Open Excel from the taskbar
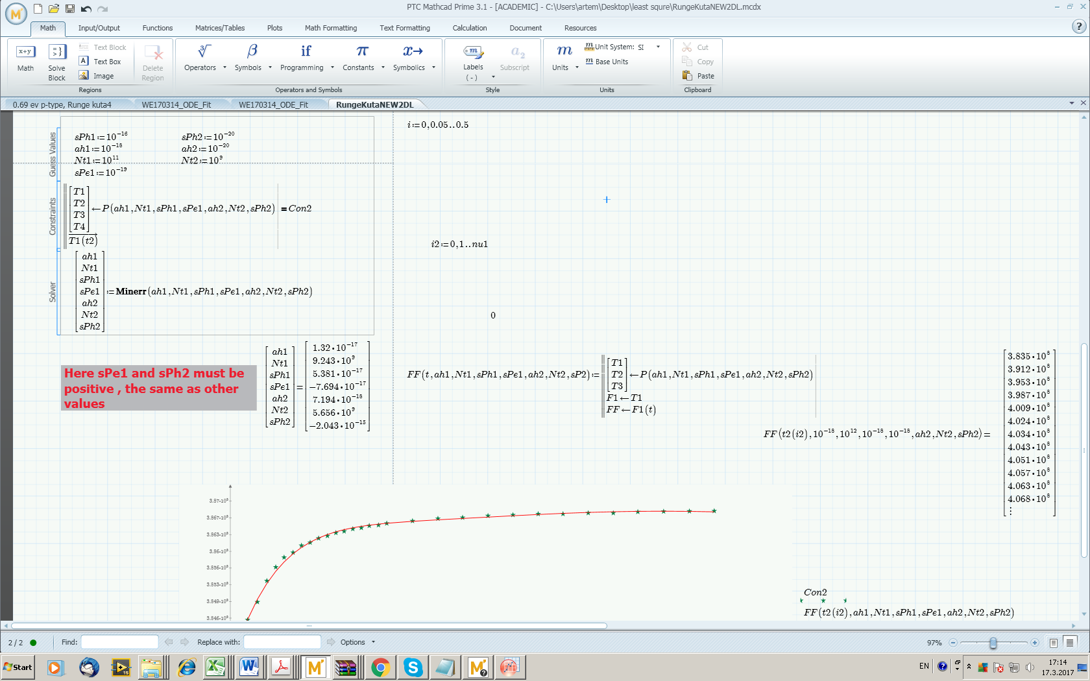This screenshot has width=1090, height=681. pos(216,667)
